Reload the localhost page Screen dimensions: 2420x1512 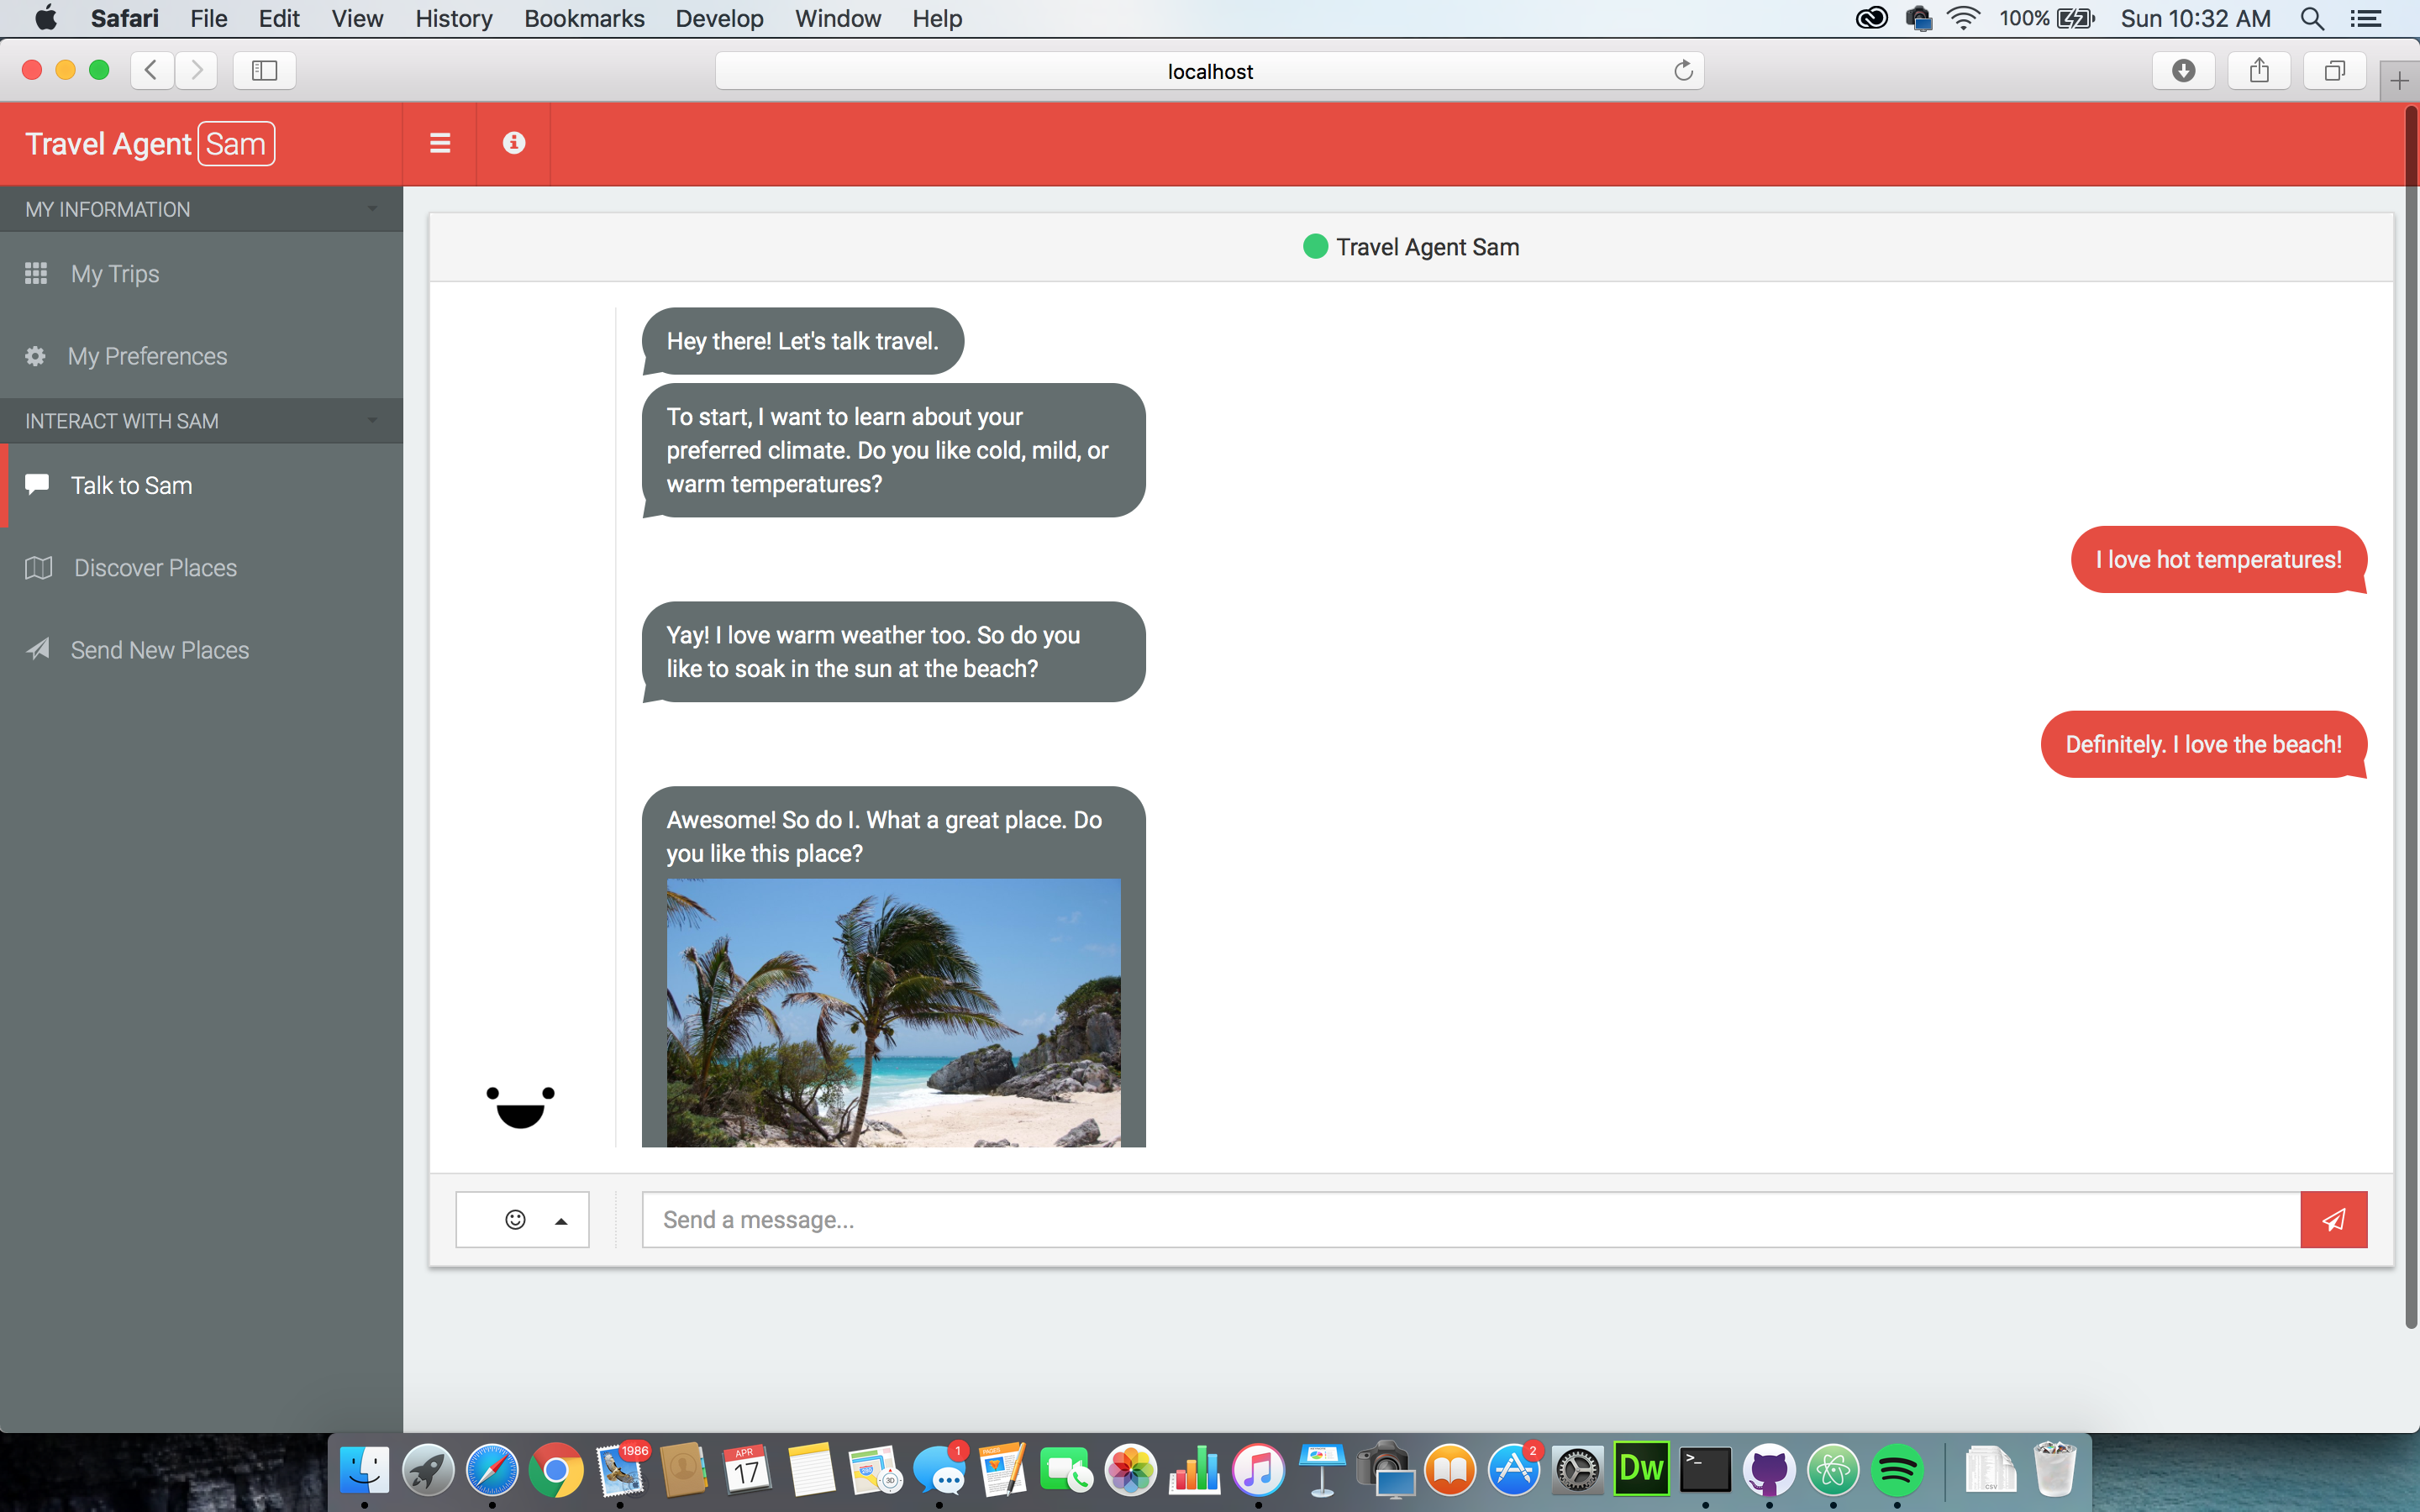[1683, 70]
